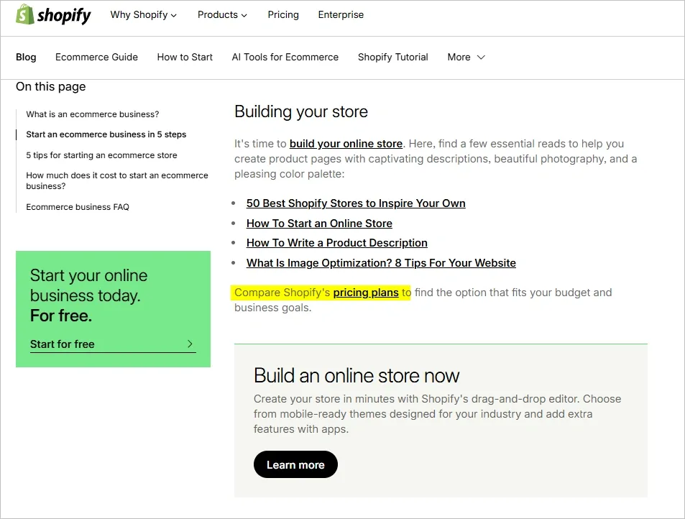Click the Learn more button
The image size is (685, 519).
(295, 464)
